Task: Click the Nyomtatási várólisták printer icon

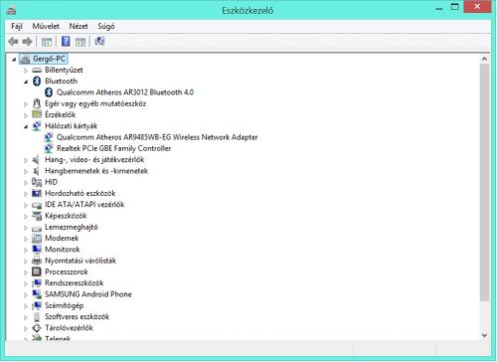Action: point(37,261)
